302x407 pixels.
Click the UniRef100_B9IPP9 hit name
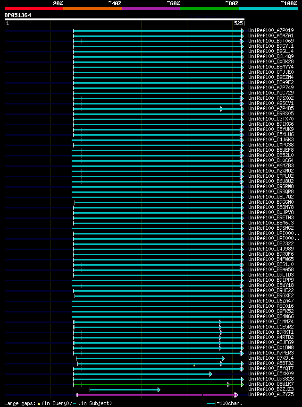(271, 280)
